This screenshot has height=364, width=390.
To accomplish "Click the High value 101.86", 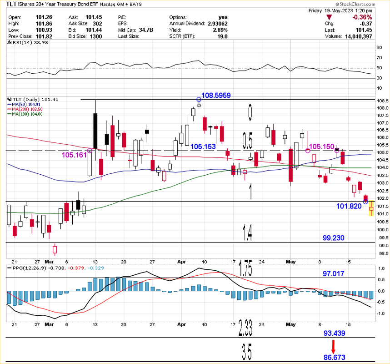I will [x=44, y=24].
